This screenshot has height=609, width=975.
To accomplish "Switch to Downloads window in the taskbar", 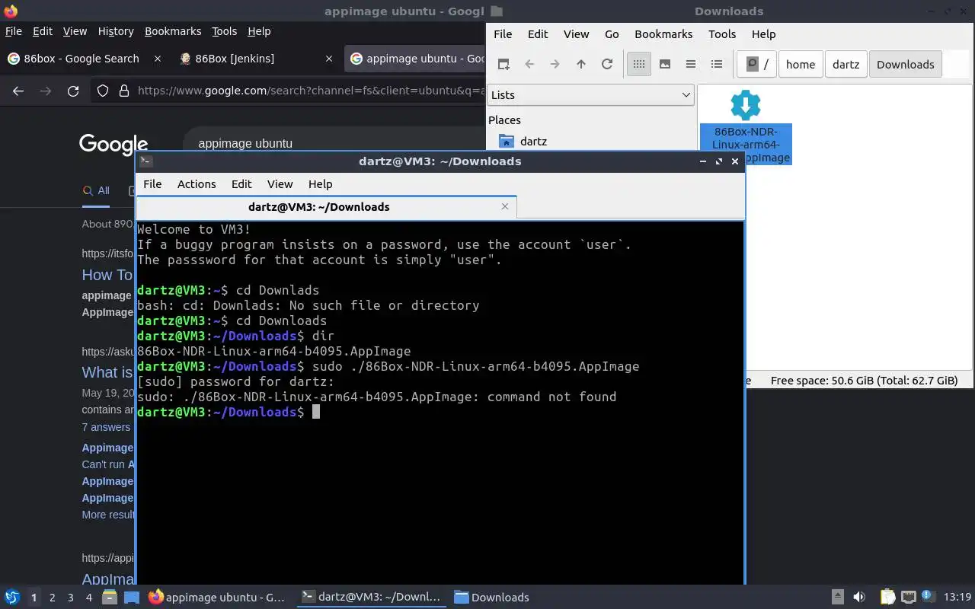I will (x=493, y=598).
